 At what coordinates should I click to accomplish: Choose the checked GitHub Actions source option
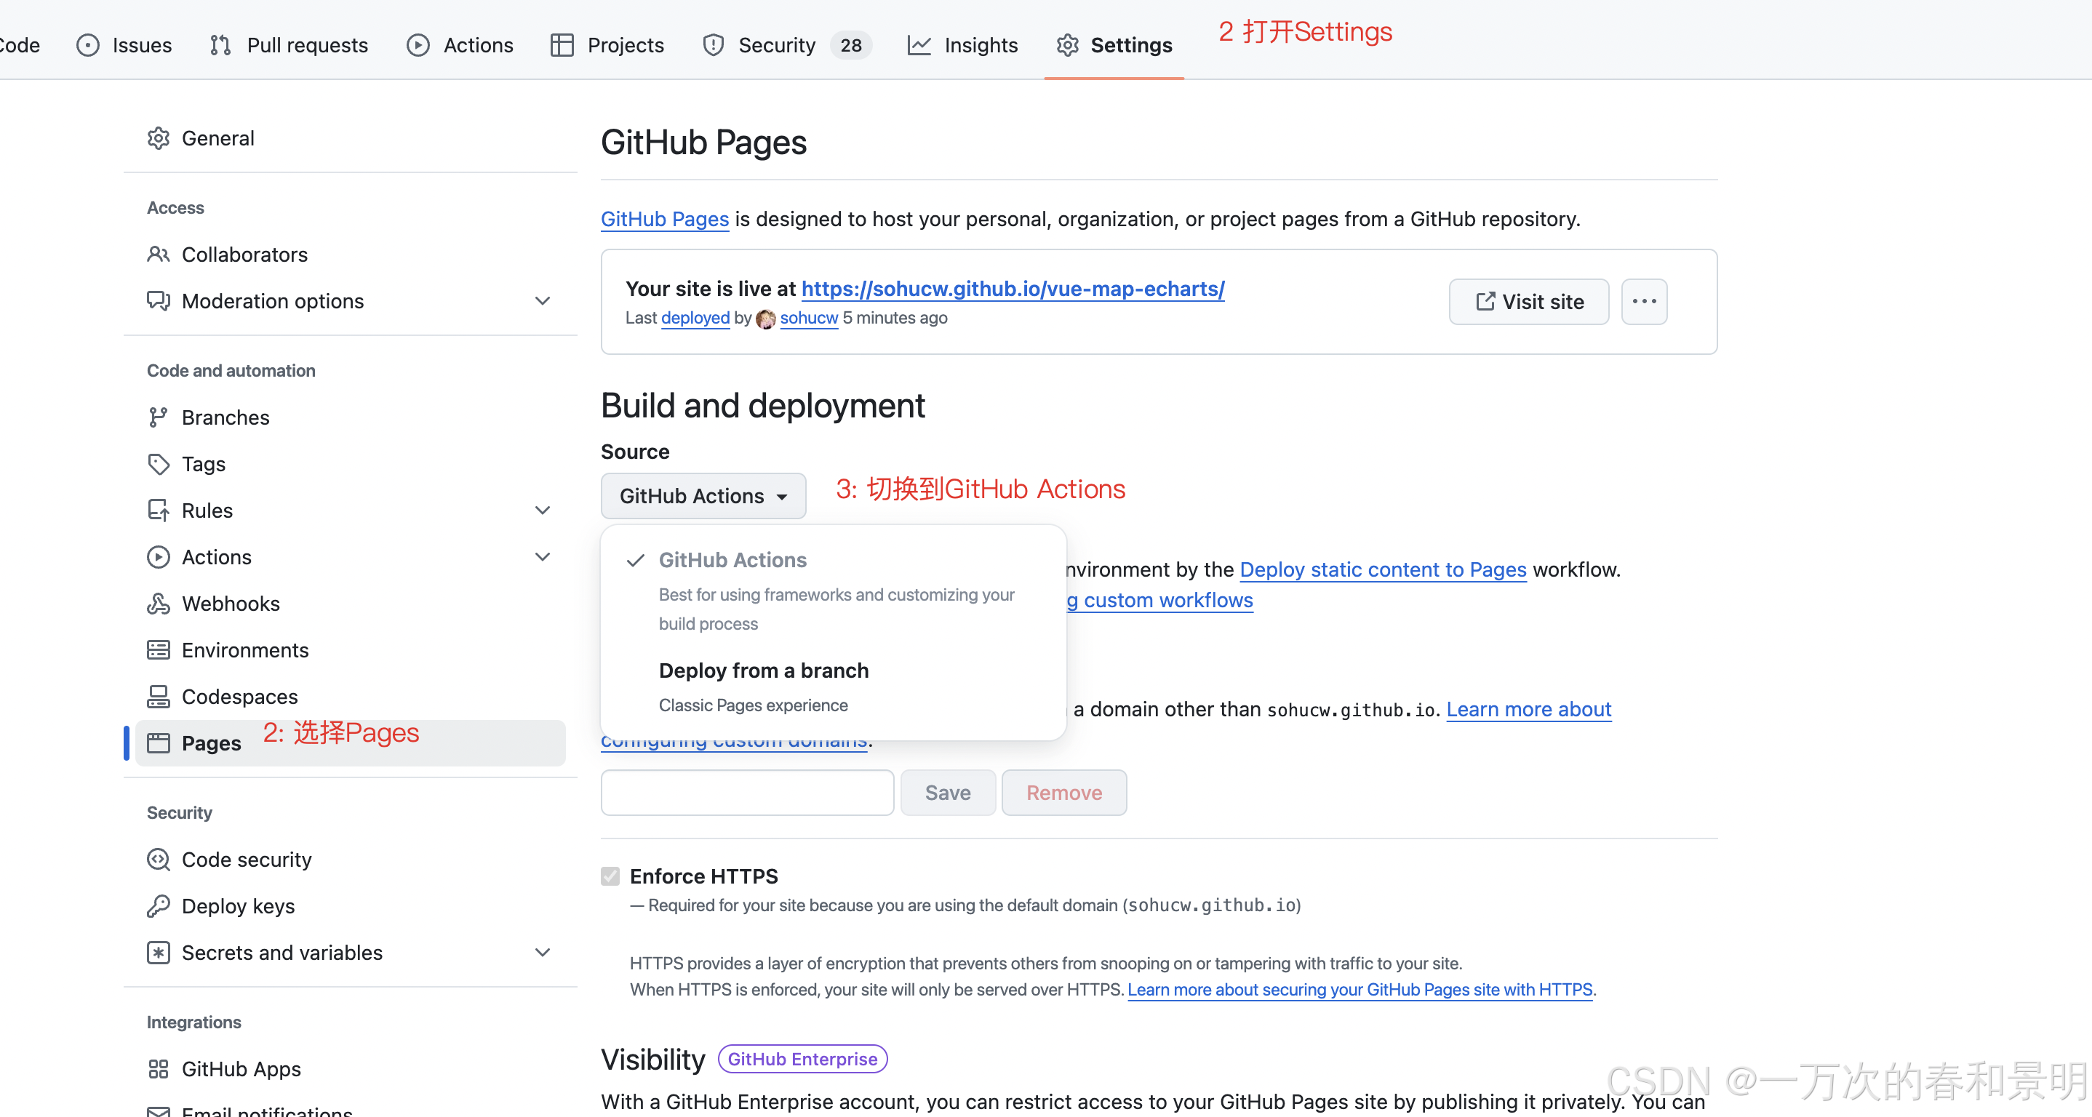[x=732, y=560]
